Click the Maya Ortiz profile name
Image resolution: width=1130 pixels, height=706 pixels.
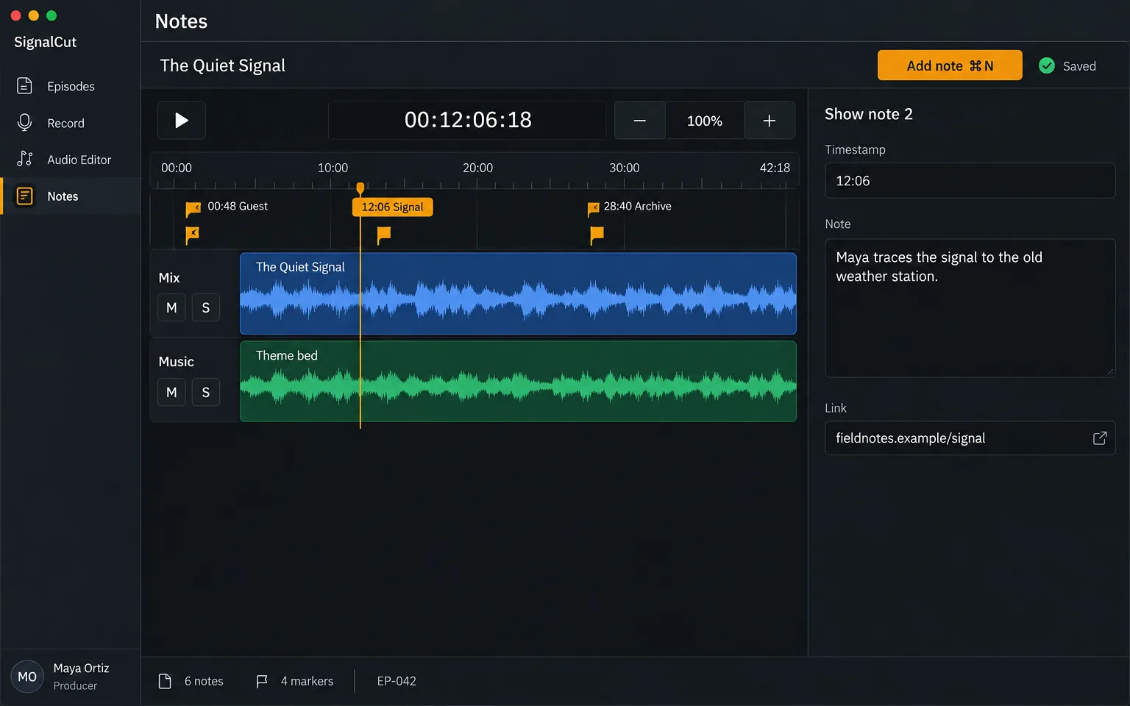(81, 668)
